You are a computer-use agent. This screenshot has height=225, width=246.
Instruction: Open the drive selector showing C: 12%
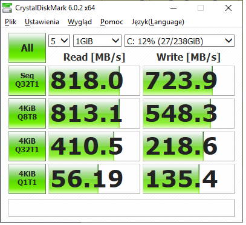tap(180, 41)
